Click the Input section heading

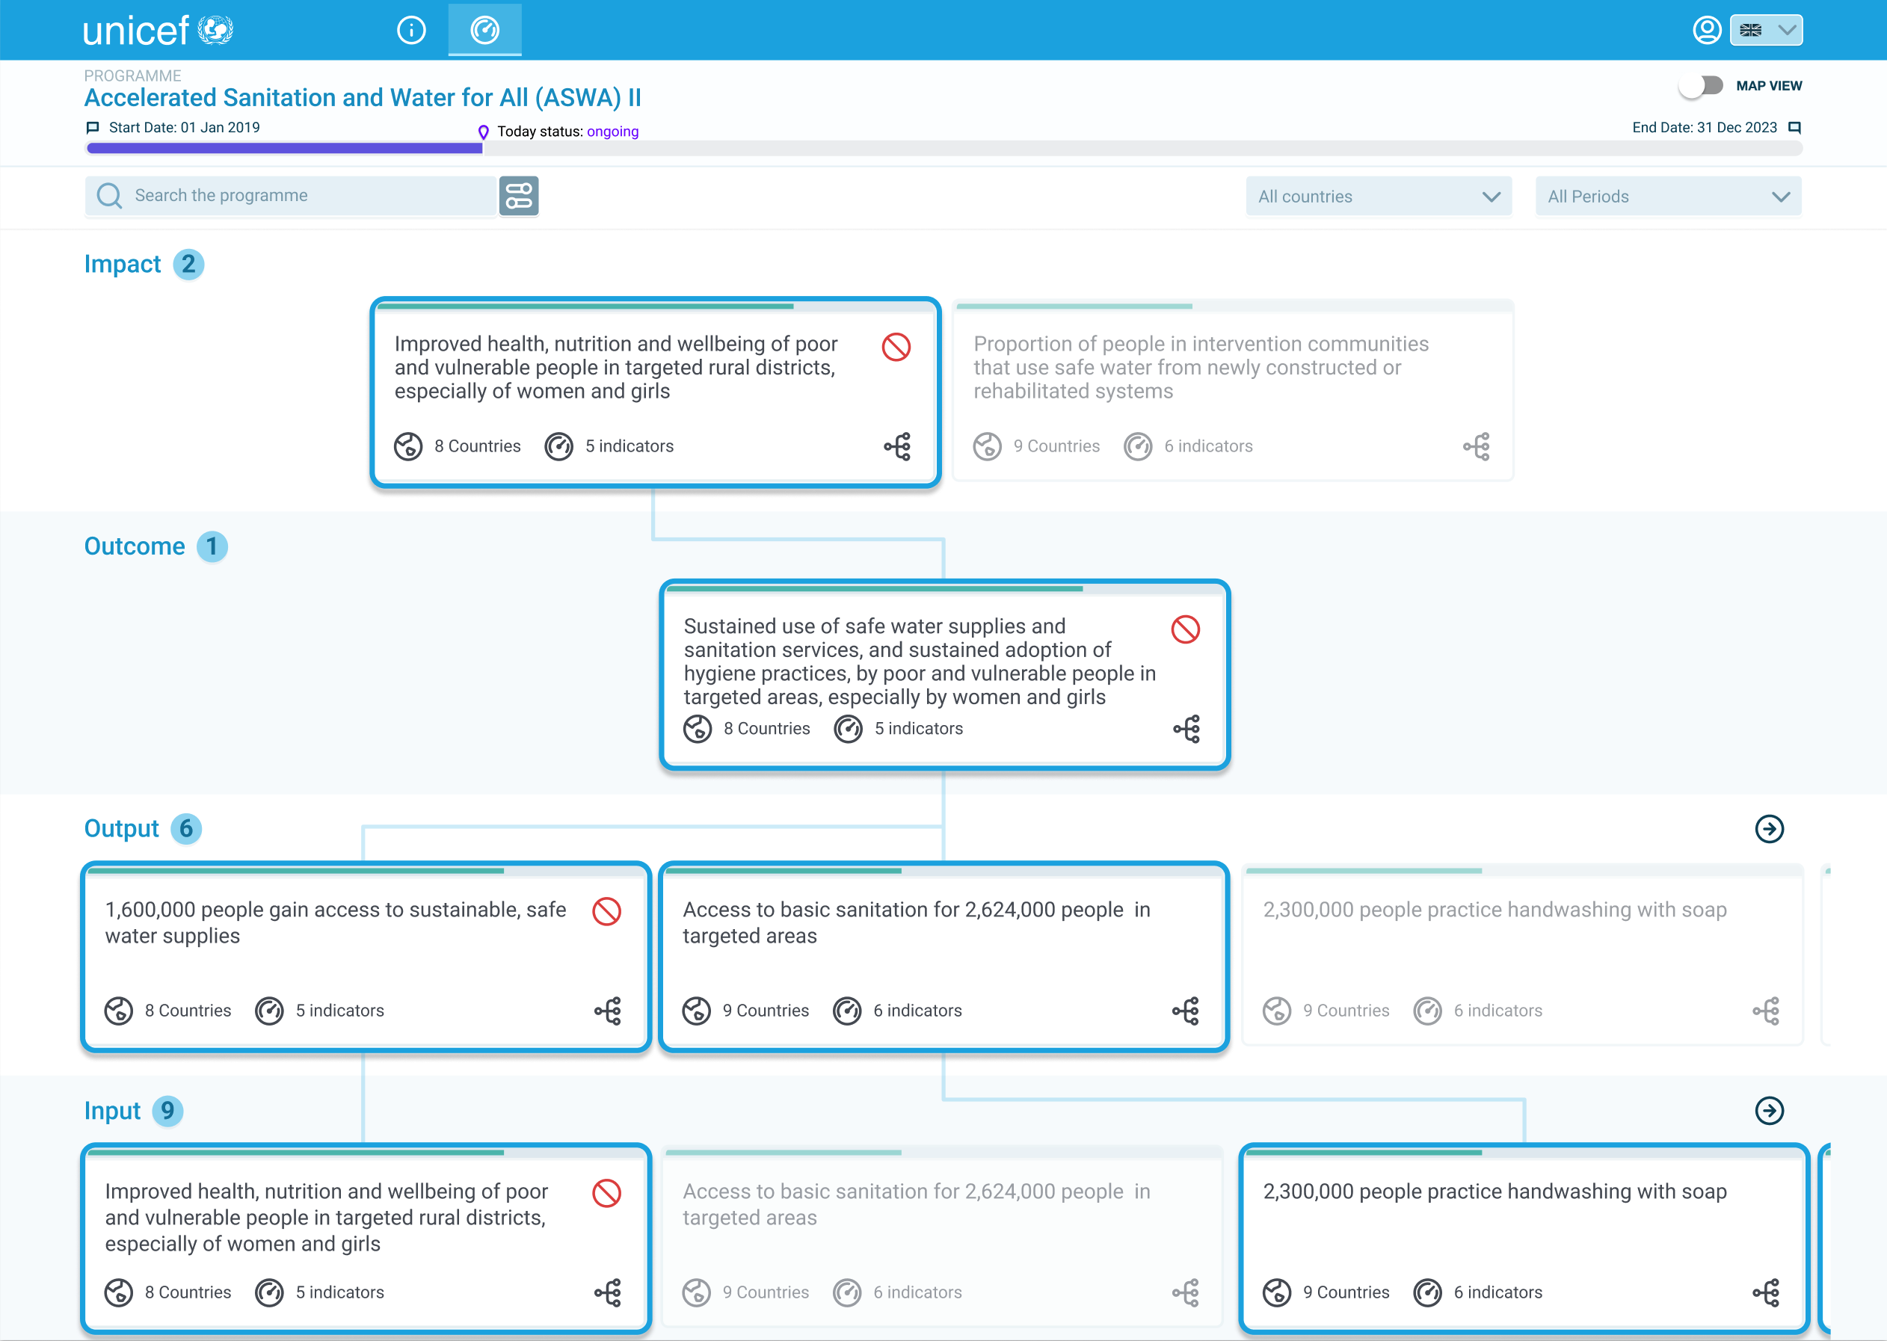pos(112,1111)
